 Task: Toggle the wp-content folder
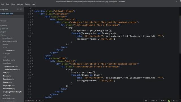pos(4,29)
